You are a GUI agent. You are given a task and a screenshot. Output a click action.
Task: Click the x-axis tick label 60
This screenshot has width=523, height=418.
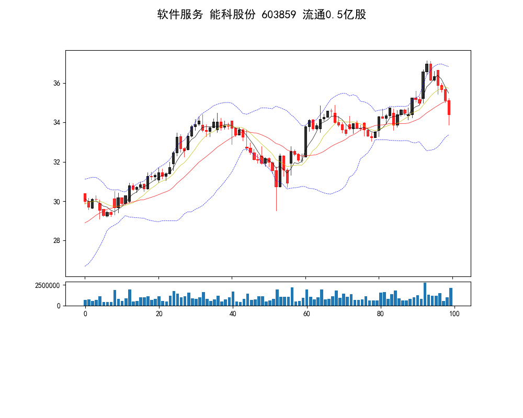306,313
